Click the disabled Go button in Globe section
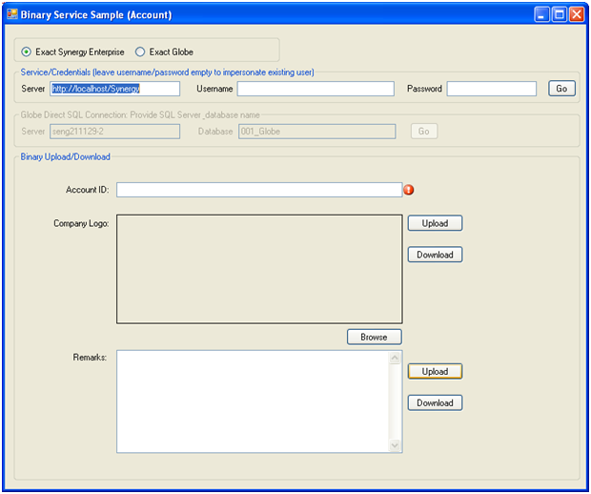This screenshot has width=591, height=494. click(x=424, y=132)
